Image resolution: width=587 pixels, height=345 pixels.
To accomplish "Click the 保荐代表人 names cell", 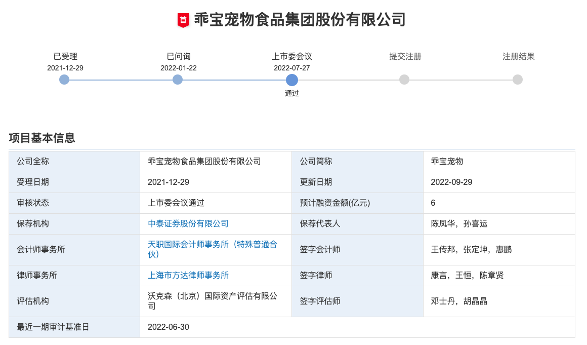I will (x=459, y=223).
